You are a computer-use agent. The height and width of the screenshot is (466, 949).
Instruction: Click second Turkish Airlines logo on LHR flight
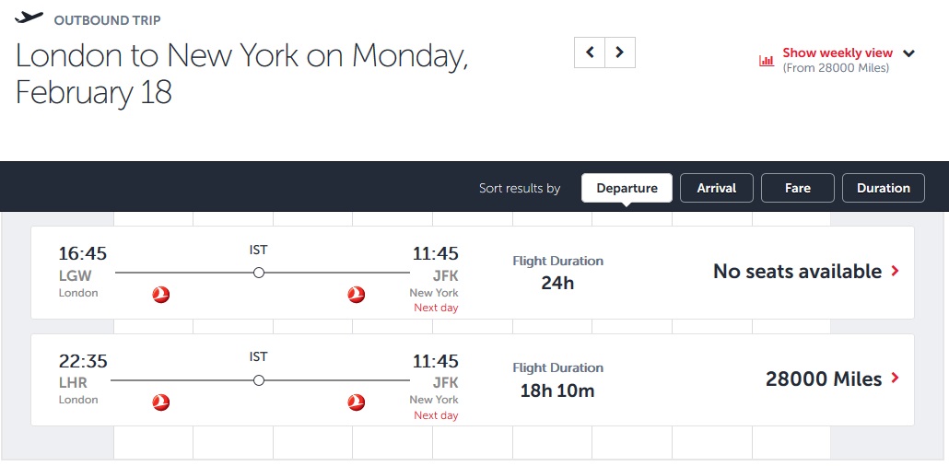coord(357,402)
